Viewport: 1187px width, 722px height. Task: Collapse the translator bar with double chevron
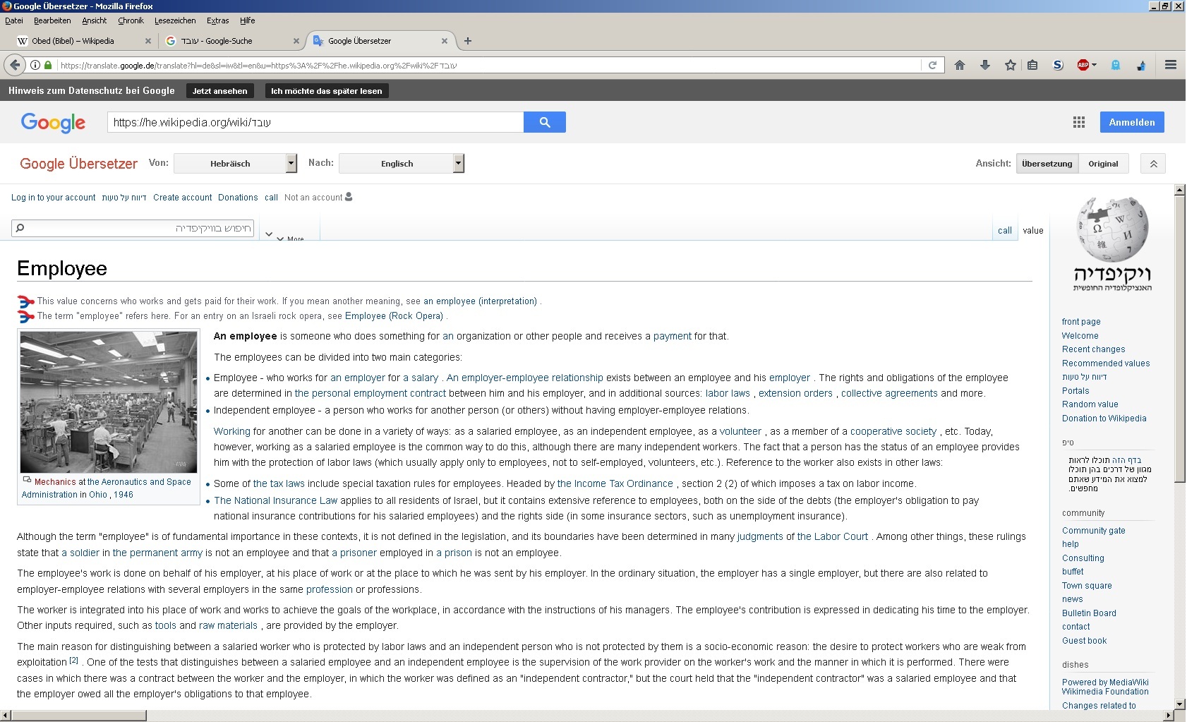pyautogui.click(x=1154, y=164)
